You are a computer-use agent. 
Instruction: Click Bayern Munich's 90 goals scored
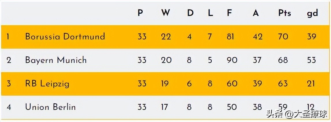pos(232,60)
